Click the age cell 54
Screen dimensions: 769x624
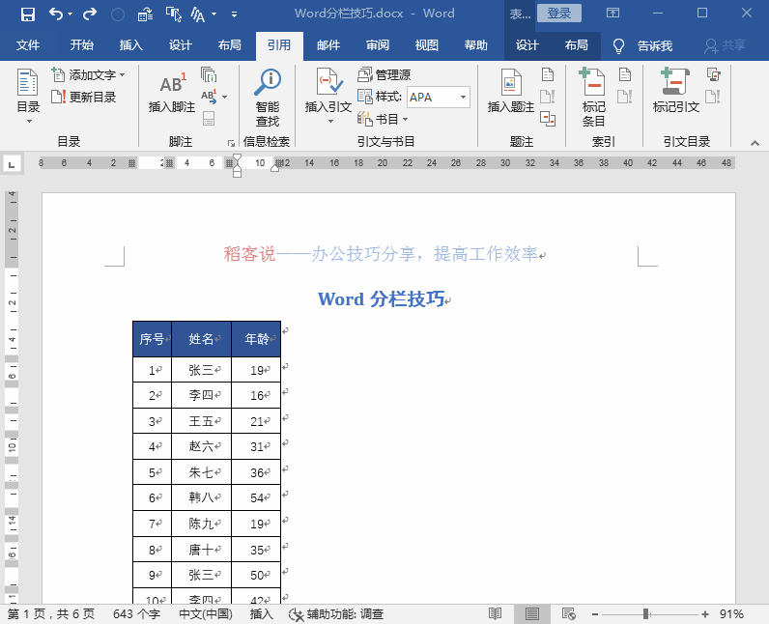257,498
